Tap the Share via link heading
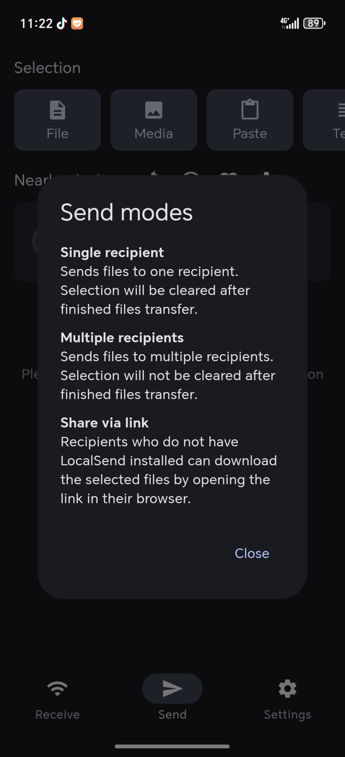Screen dimensions: 345x757 coord(104,422)
